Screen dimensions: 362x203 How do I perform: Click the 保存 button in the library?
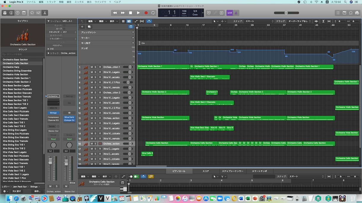(37, 191)
